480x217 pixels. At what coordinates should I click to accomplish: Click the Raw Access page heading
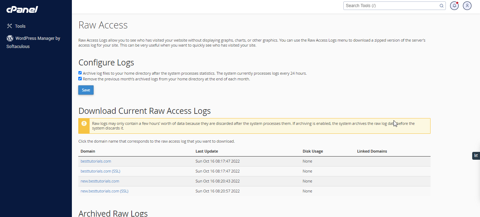(103, 25)
